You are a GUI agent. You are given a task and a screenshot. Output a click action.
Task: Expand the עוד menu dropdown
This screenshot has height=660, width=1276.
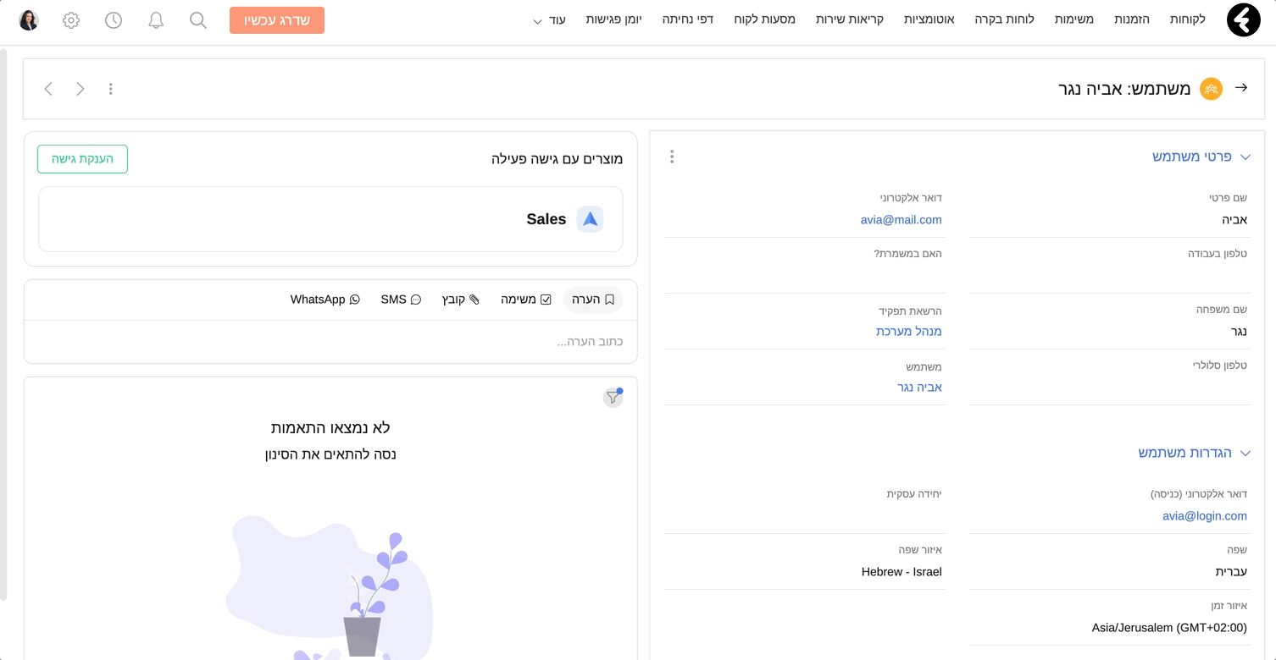(x=549, y=20)
